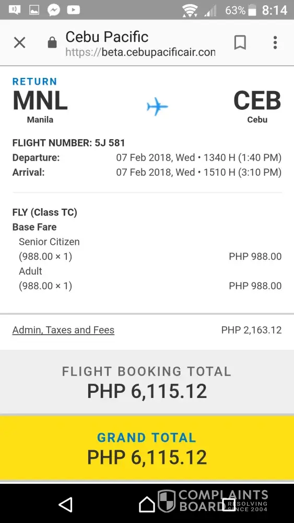Image resolution: width=294 pixels, height=523 pixels.
Task: Tap the Android back navigation button
Action: pyautogui.click(x=66, y=505)
